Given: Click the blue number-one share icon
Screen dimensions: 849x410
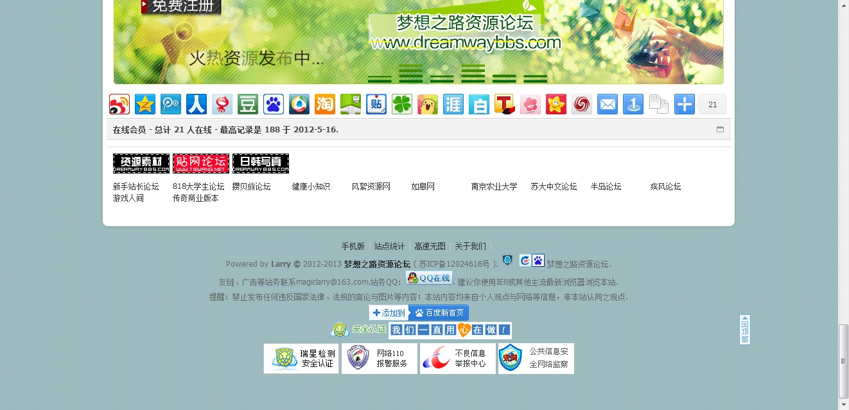Looking at the screenshot, I should [633, 104].
